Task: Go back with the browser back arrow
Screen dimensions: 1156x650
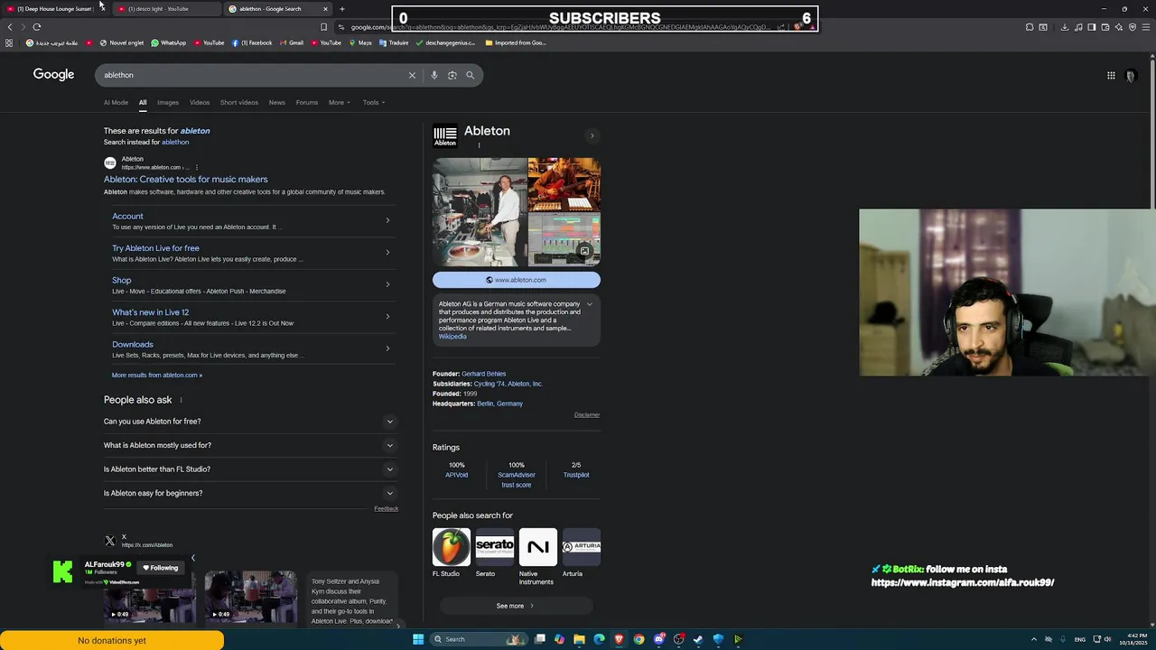Action: coord(10,27)
